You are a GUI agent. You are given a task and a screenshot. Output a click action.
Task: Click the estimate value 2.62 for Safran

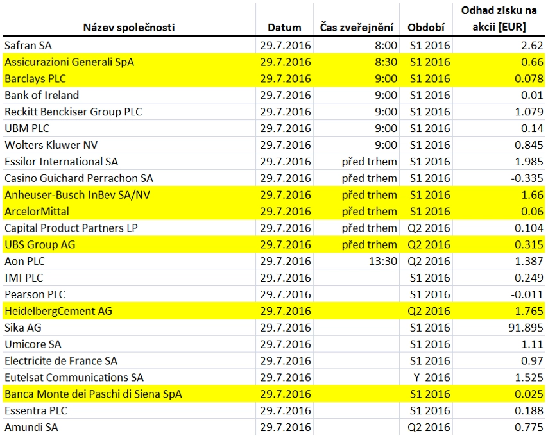point(532,46)
